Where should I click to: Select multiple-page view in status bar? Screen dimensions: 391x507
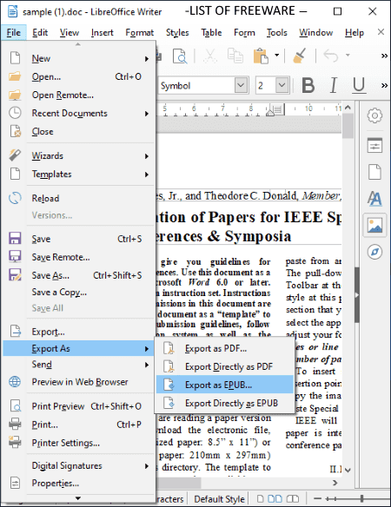click(x=275, y=499)
